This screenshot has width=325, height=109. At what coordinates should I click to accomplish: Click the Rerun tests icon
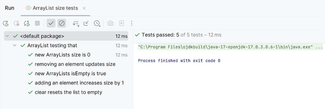(x=6, y=23)
